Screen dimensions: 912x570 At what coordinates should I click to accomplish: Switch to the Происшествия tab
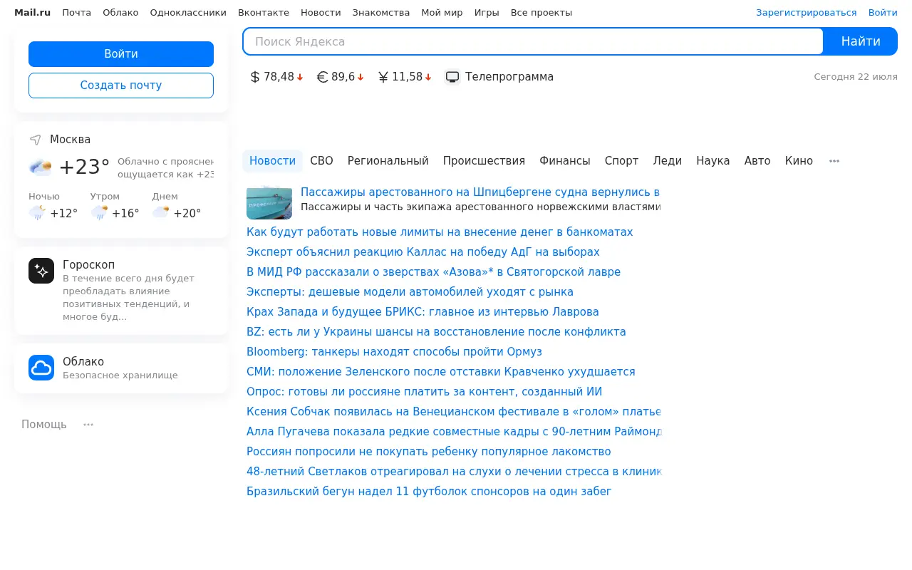[484, 161]
